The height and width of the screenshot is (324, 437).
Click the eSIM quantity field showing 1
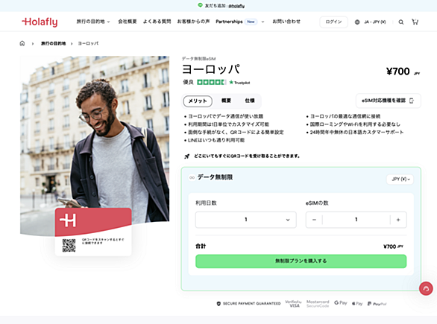(356, 220)
